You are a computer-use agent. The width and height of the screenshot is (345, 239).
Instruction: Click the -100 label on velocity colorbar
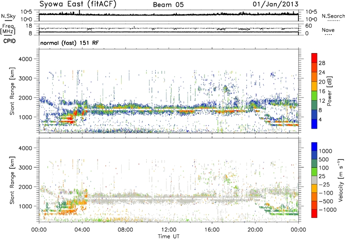coord(326,193)
